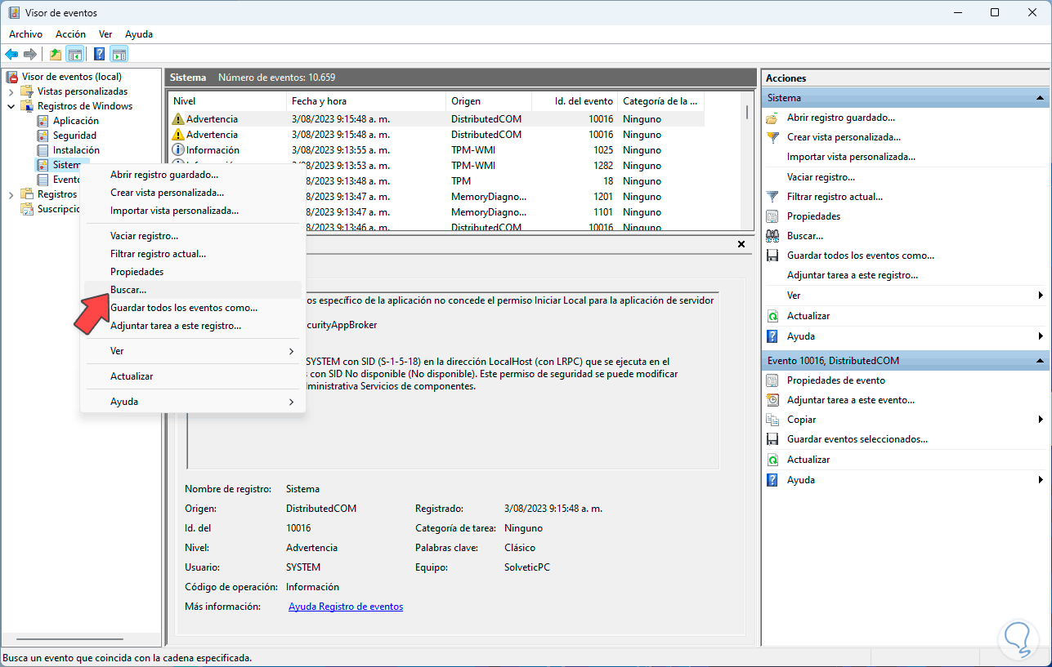Sort events by the Id. del evento column header
This screenshot has height=667, width=1052.
pyautogui.click(x=575, y=101)
